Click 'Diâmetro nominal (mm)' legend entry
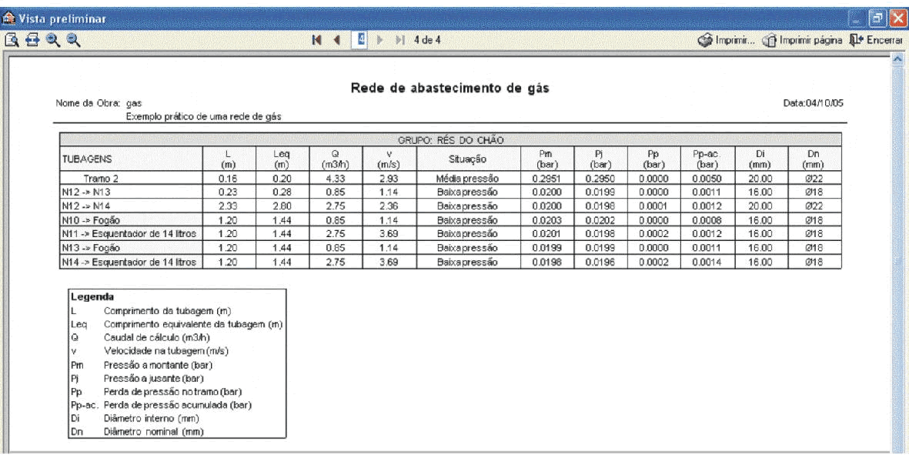 (x=154, y=432)
